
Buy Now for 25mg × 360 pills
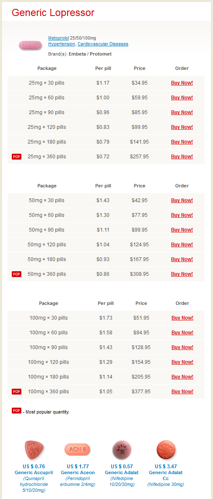182,157
